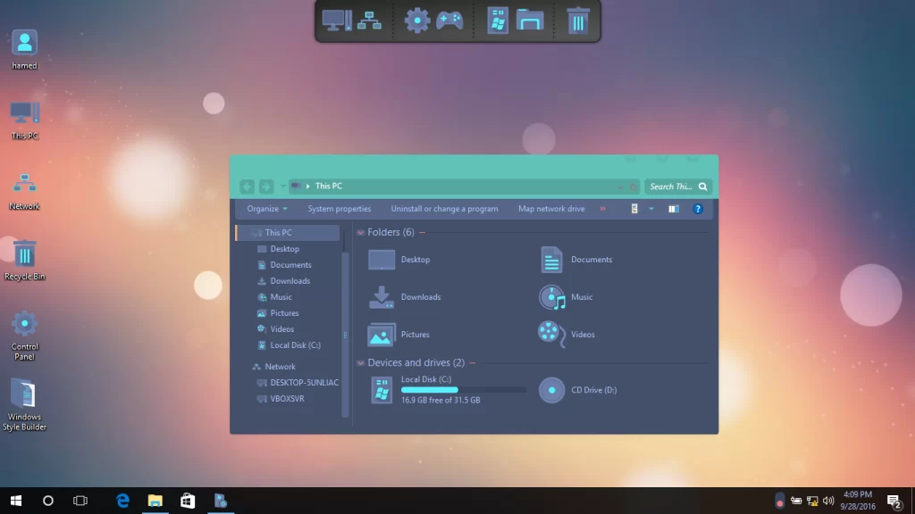Screen dimensions: 915x514
Task: Open Windows Style Builder desktop icon
Action: pyautogui.click(x=24, y=394)
